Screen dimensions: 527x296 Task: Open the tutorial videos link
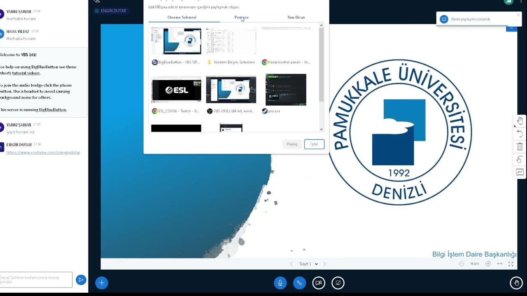click(26, 73)
